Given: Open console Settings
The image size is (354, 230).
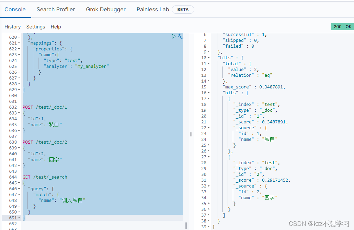Looking at the screenshot, I should (x=36, y=27).
